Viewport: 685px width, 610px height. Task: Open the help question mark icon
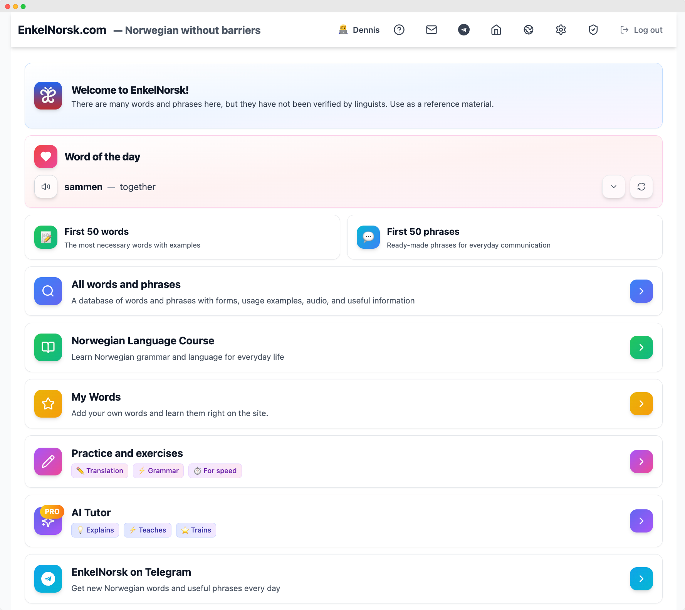(x=399, y=30)
